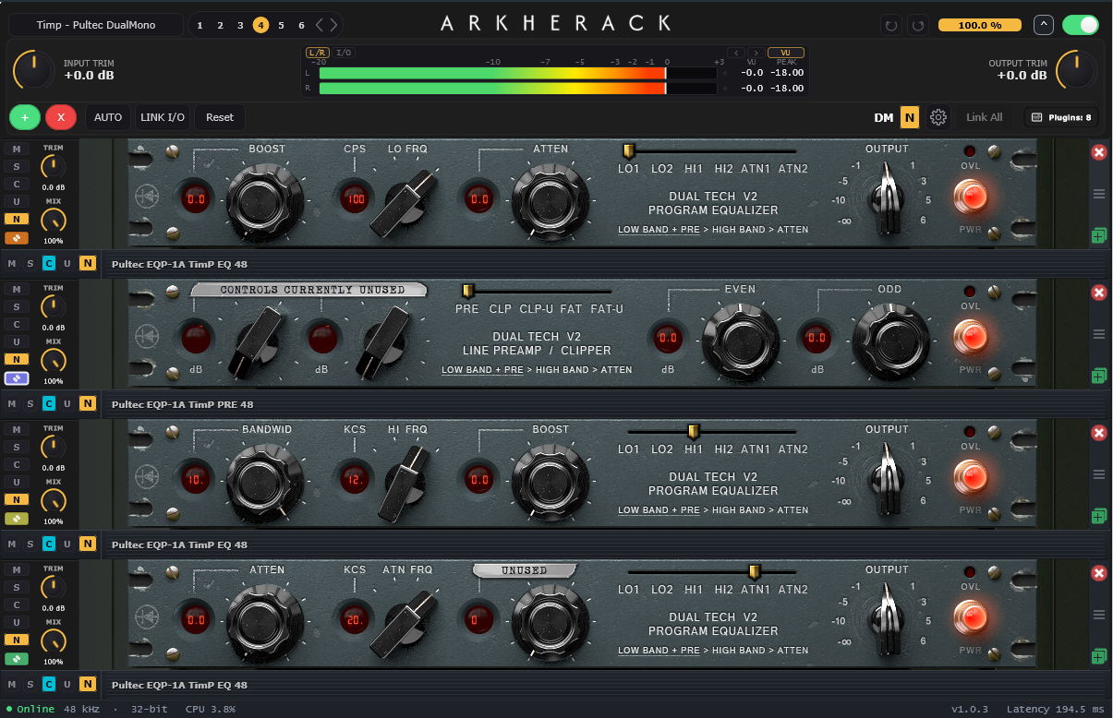1113x718 pixels.
Task: Toggle the red PWR lamp on the ATN1 equalizer
Action: (970, 616)
